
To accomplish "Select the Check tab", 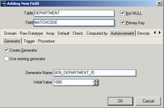I will point(78,33).
